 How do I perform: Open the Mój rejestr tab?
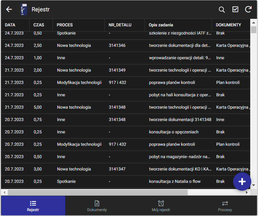pos(161,206)
